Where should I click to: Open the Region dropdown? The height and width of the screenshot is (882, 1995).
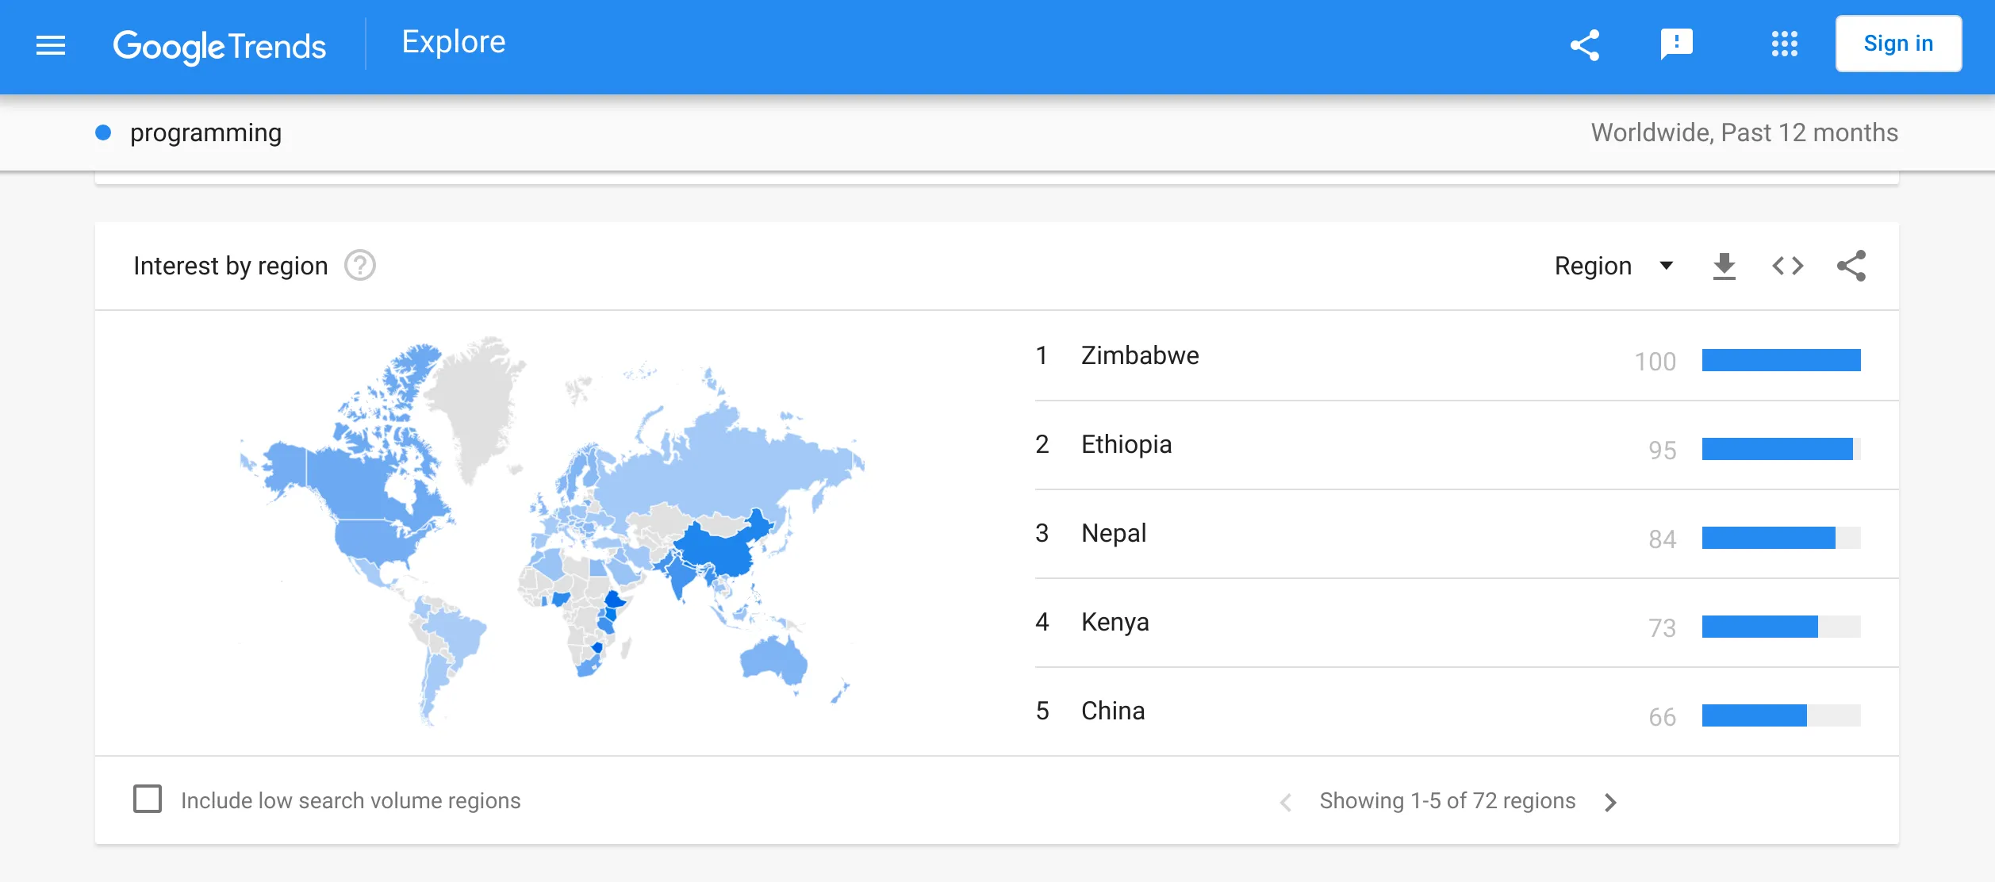[1613, 266]
